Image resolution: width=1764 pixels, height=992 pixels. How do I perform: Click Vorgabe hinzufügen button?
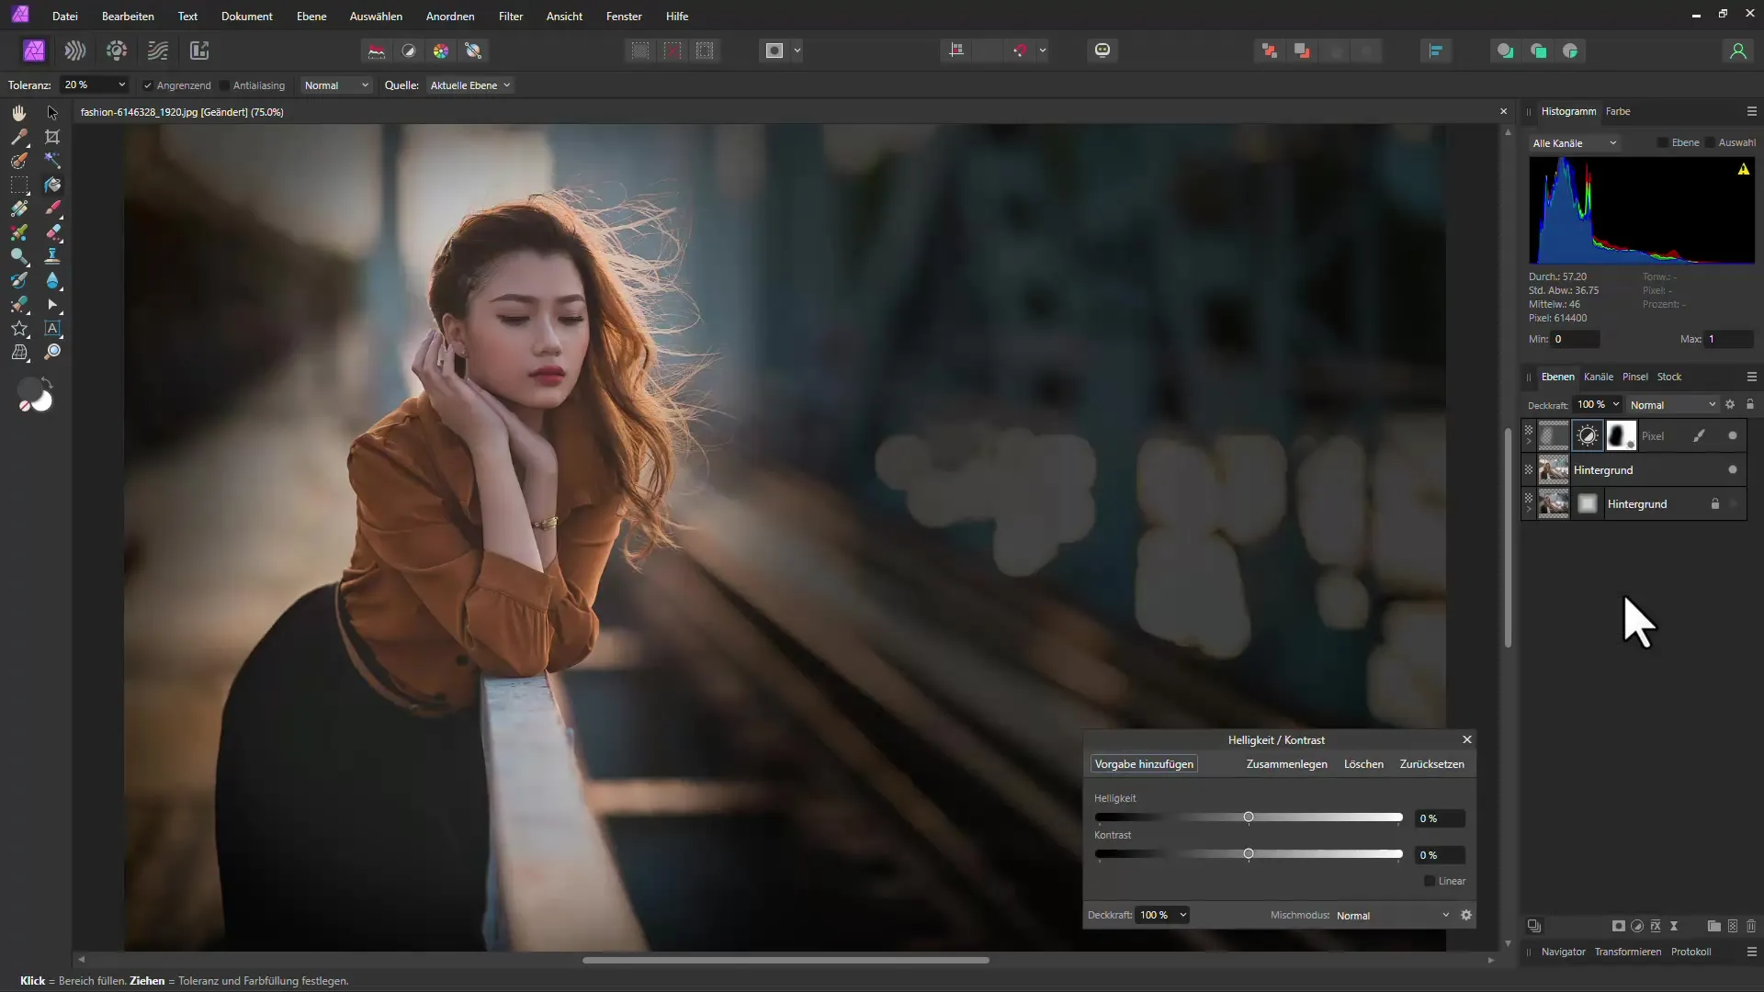pos(1144,764)
